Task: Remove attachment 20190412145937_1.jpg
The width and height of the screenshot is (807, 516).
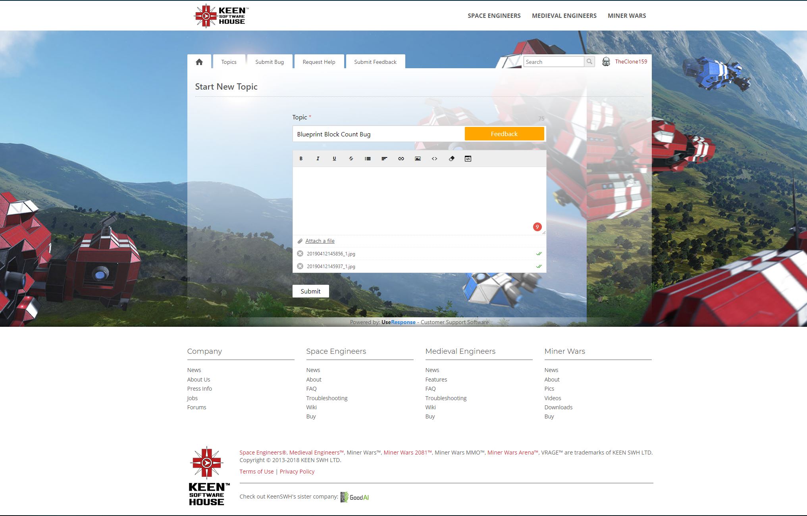Action: (300, 266)
